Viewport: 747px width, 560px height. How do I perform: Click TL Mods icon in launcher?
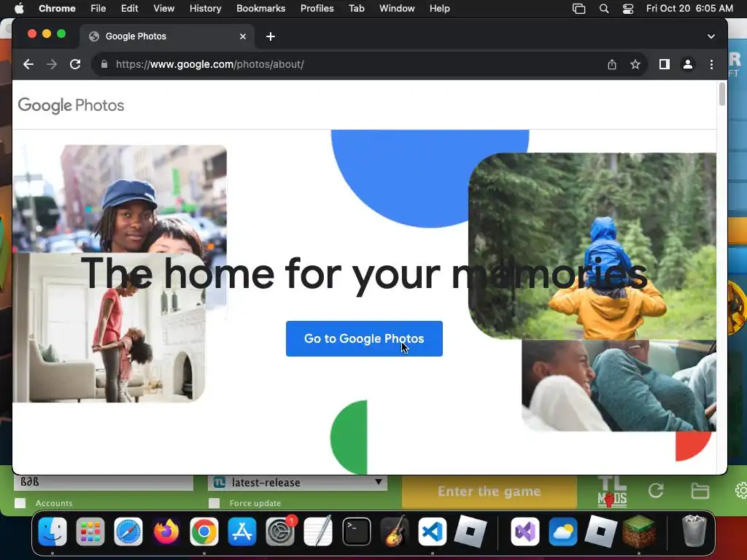click(x=612, y=491)
